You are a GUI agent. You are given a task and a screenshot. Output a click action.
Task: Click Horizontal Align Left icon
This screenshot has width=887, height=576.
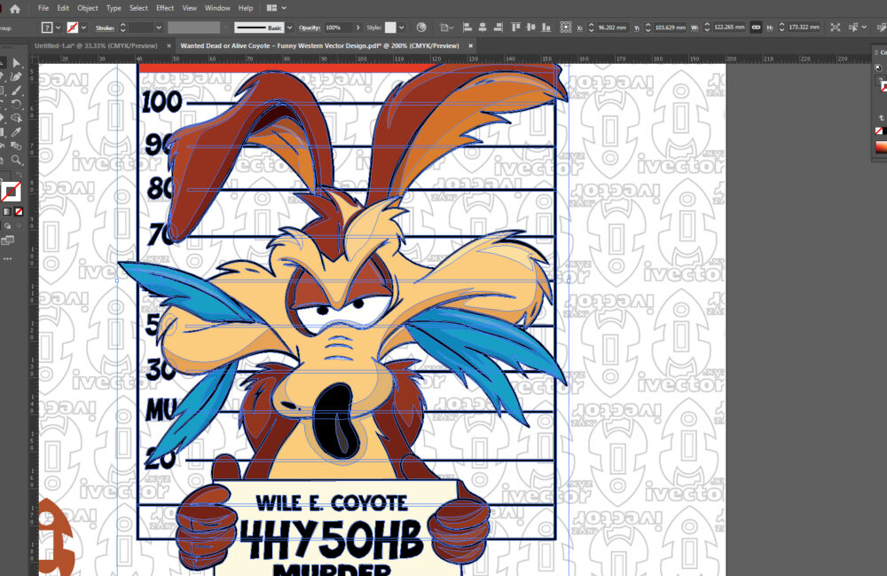[x=467, y=28]
